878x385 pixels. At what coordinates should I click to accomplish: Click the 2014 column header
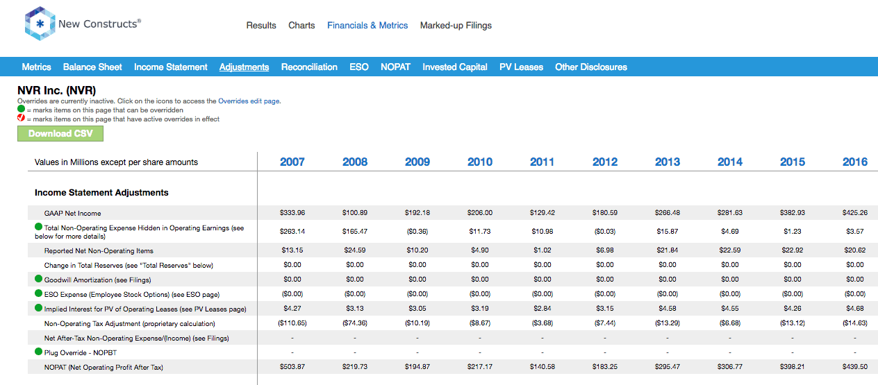click(730, 162)
